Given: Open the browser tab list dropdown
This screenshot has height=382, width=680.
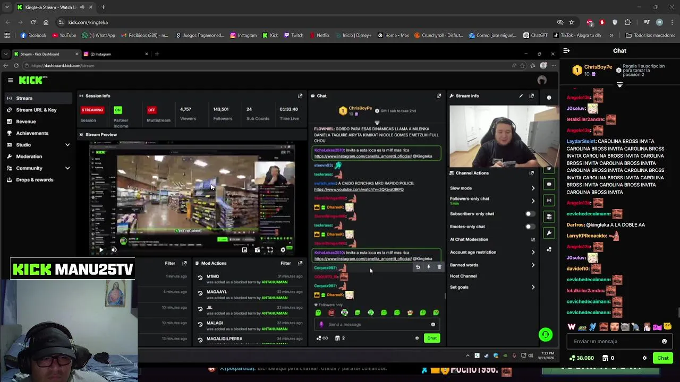Looking at the screenshot, I should pos(7,7).
